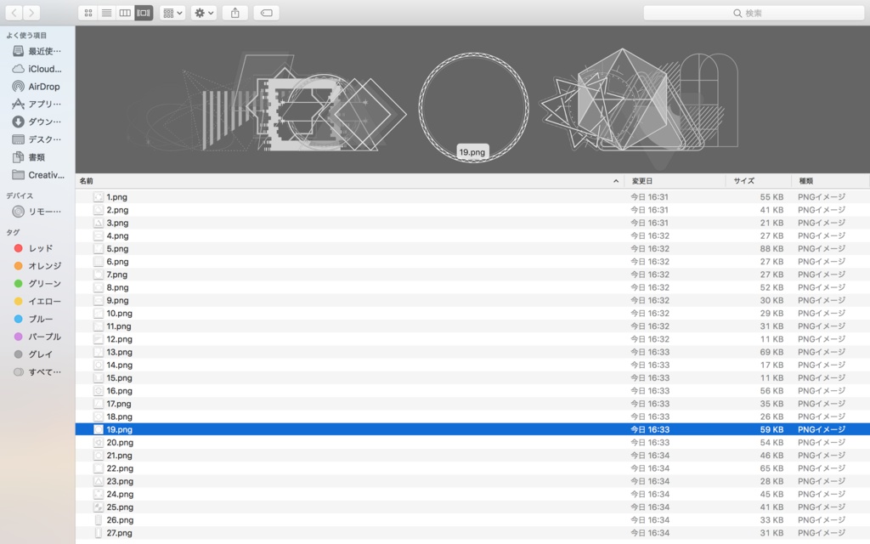870x544 pixels.
Task: Open Creative Cloud folder in the sidebar
Action: tap(37, 175)
